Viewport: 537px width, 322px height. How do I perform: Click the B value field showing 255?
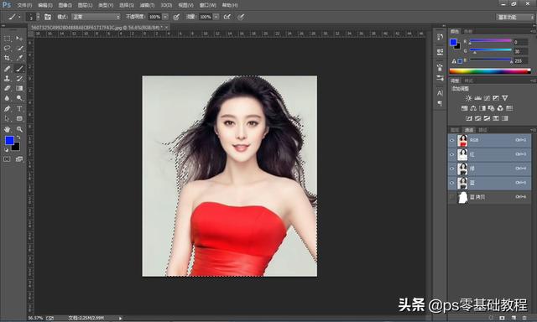(520, 61)
